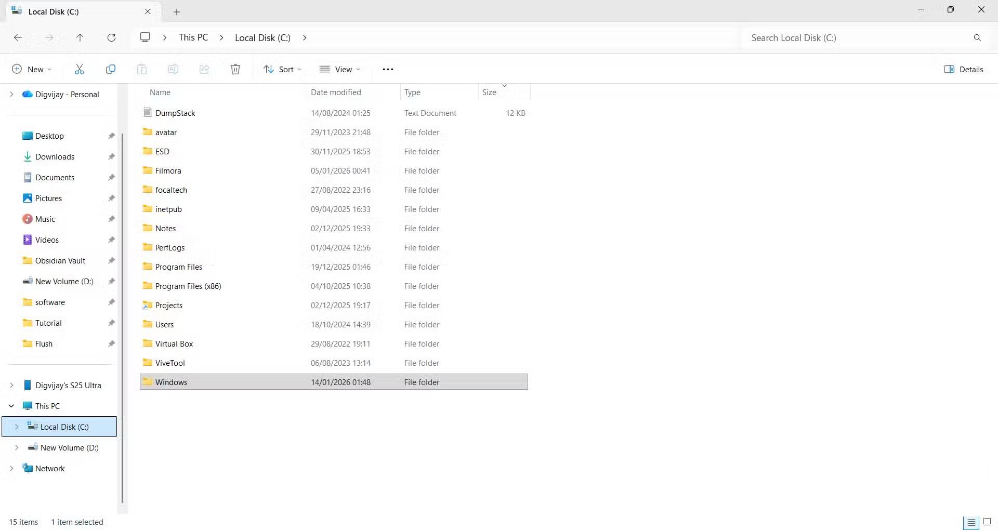Screen dimensions: 998x530
Task: Open New Volume (D:) under This PC
Action: coord(69,448)
